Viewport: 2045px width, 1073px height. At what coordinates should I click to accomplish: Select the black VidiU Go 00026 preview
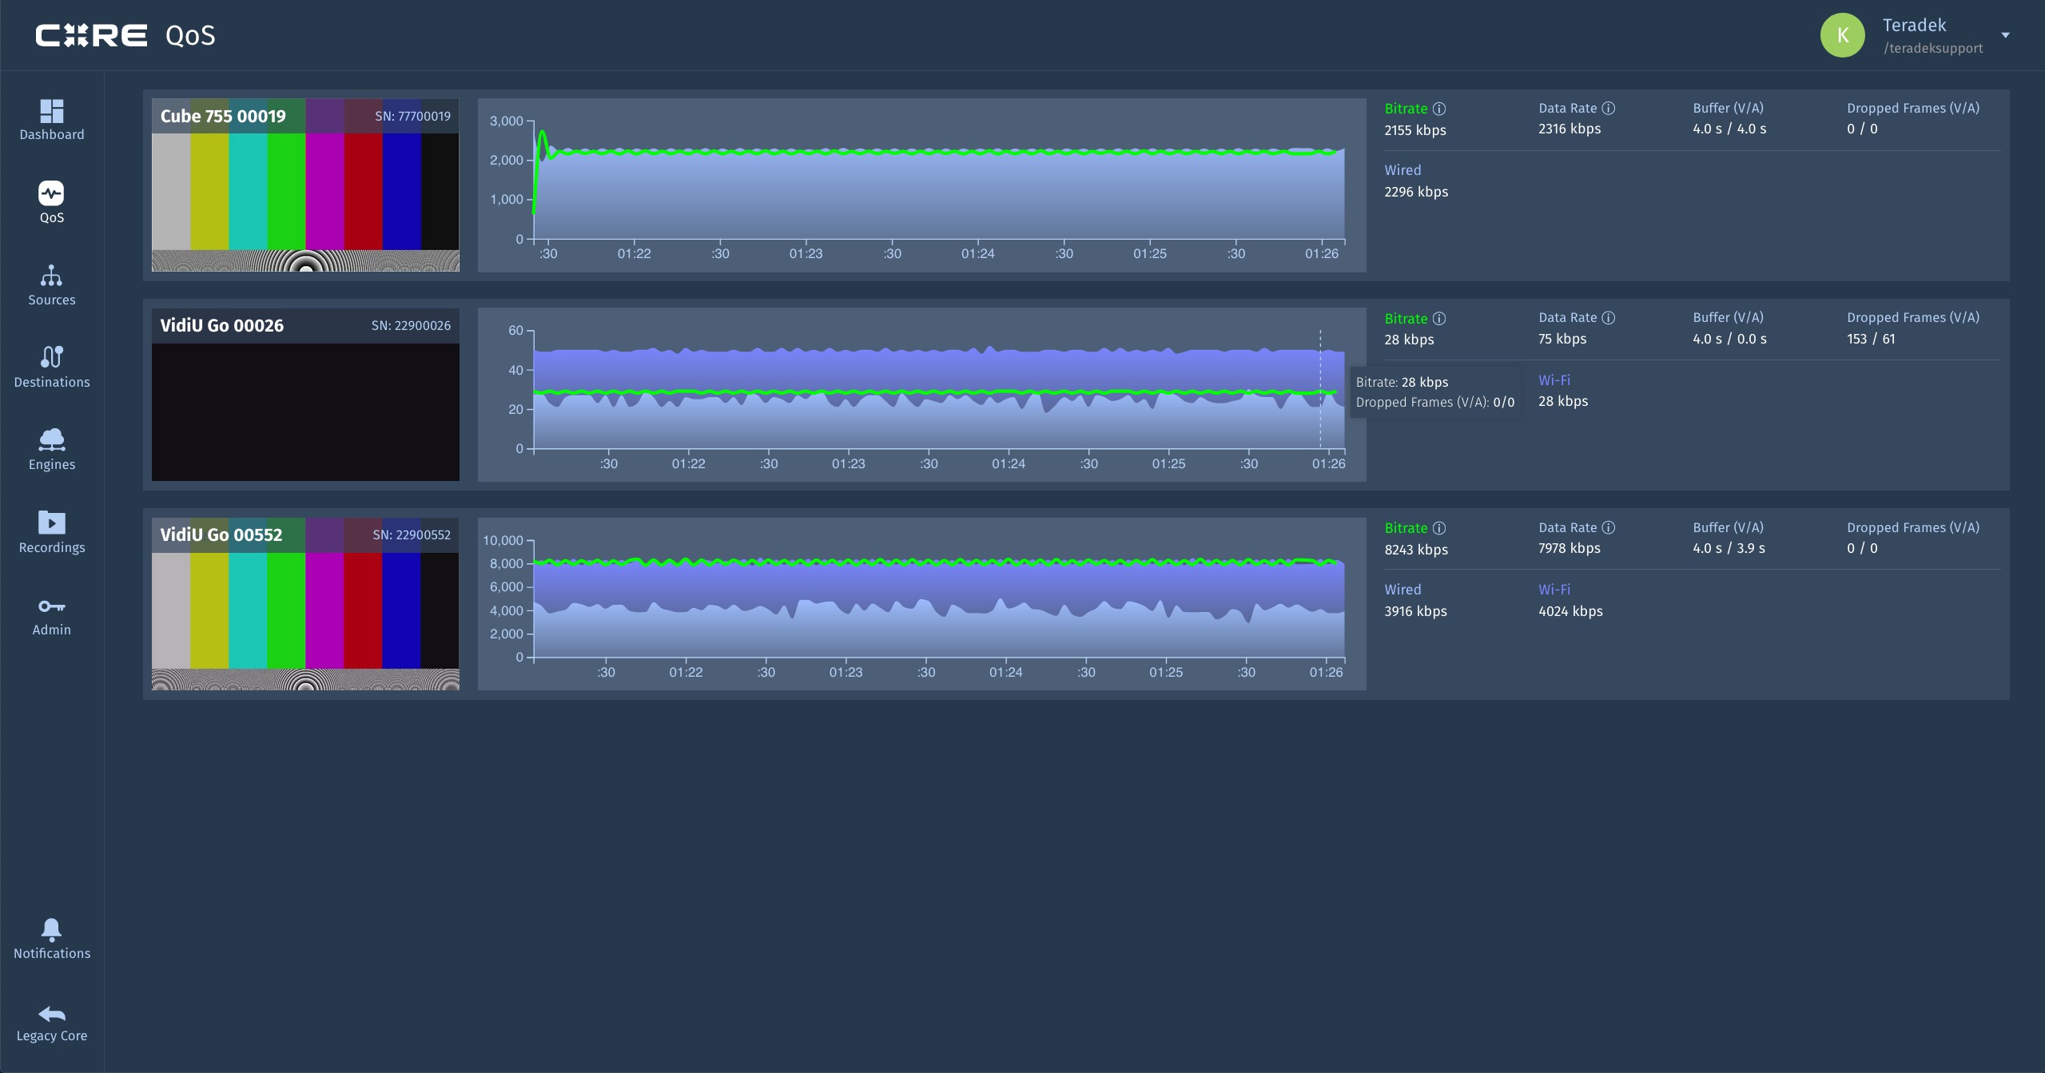[x=305, y=411]
